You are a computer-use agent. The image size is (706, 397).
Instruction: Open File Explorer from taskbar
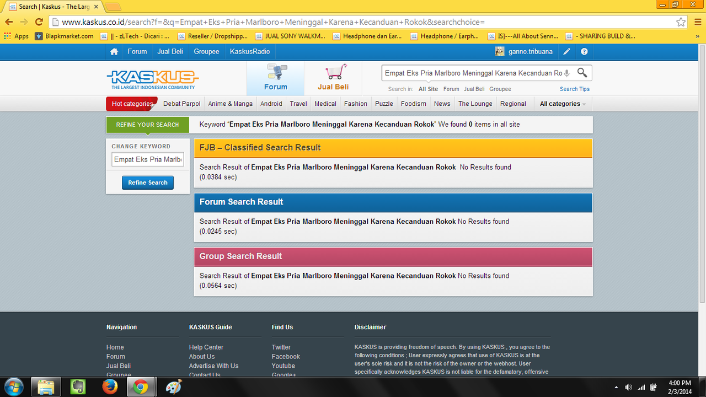coord(46,387)
